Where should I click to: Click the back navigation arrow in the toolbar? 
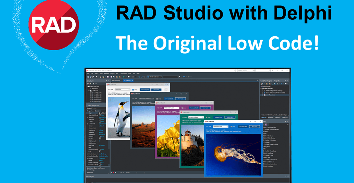(x=184, y=77)
